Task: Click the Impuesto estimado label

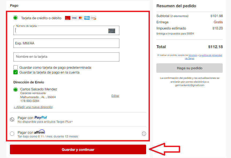Action: coord(171,28)
